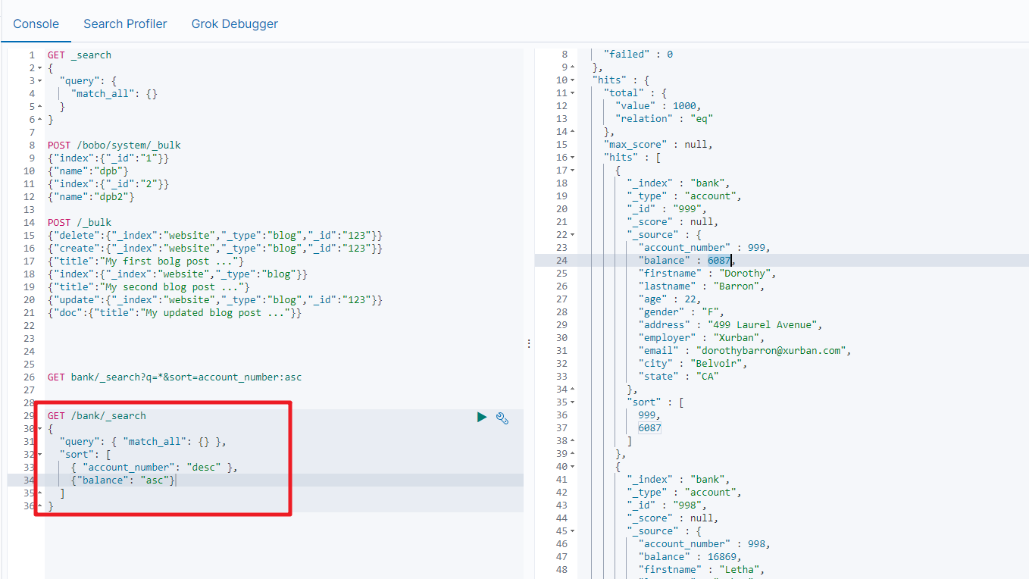The height and width of the screenshot is (579, 1029).
Task: Click the "match_all": {} line in first query
Action: pyautogui.click(x=114, y=94)
